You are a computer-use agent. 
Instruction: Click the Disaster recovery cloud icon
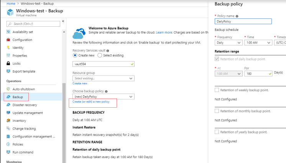8,105
